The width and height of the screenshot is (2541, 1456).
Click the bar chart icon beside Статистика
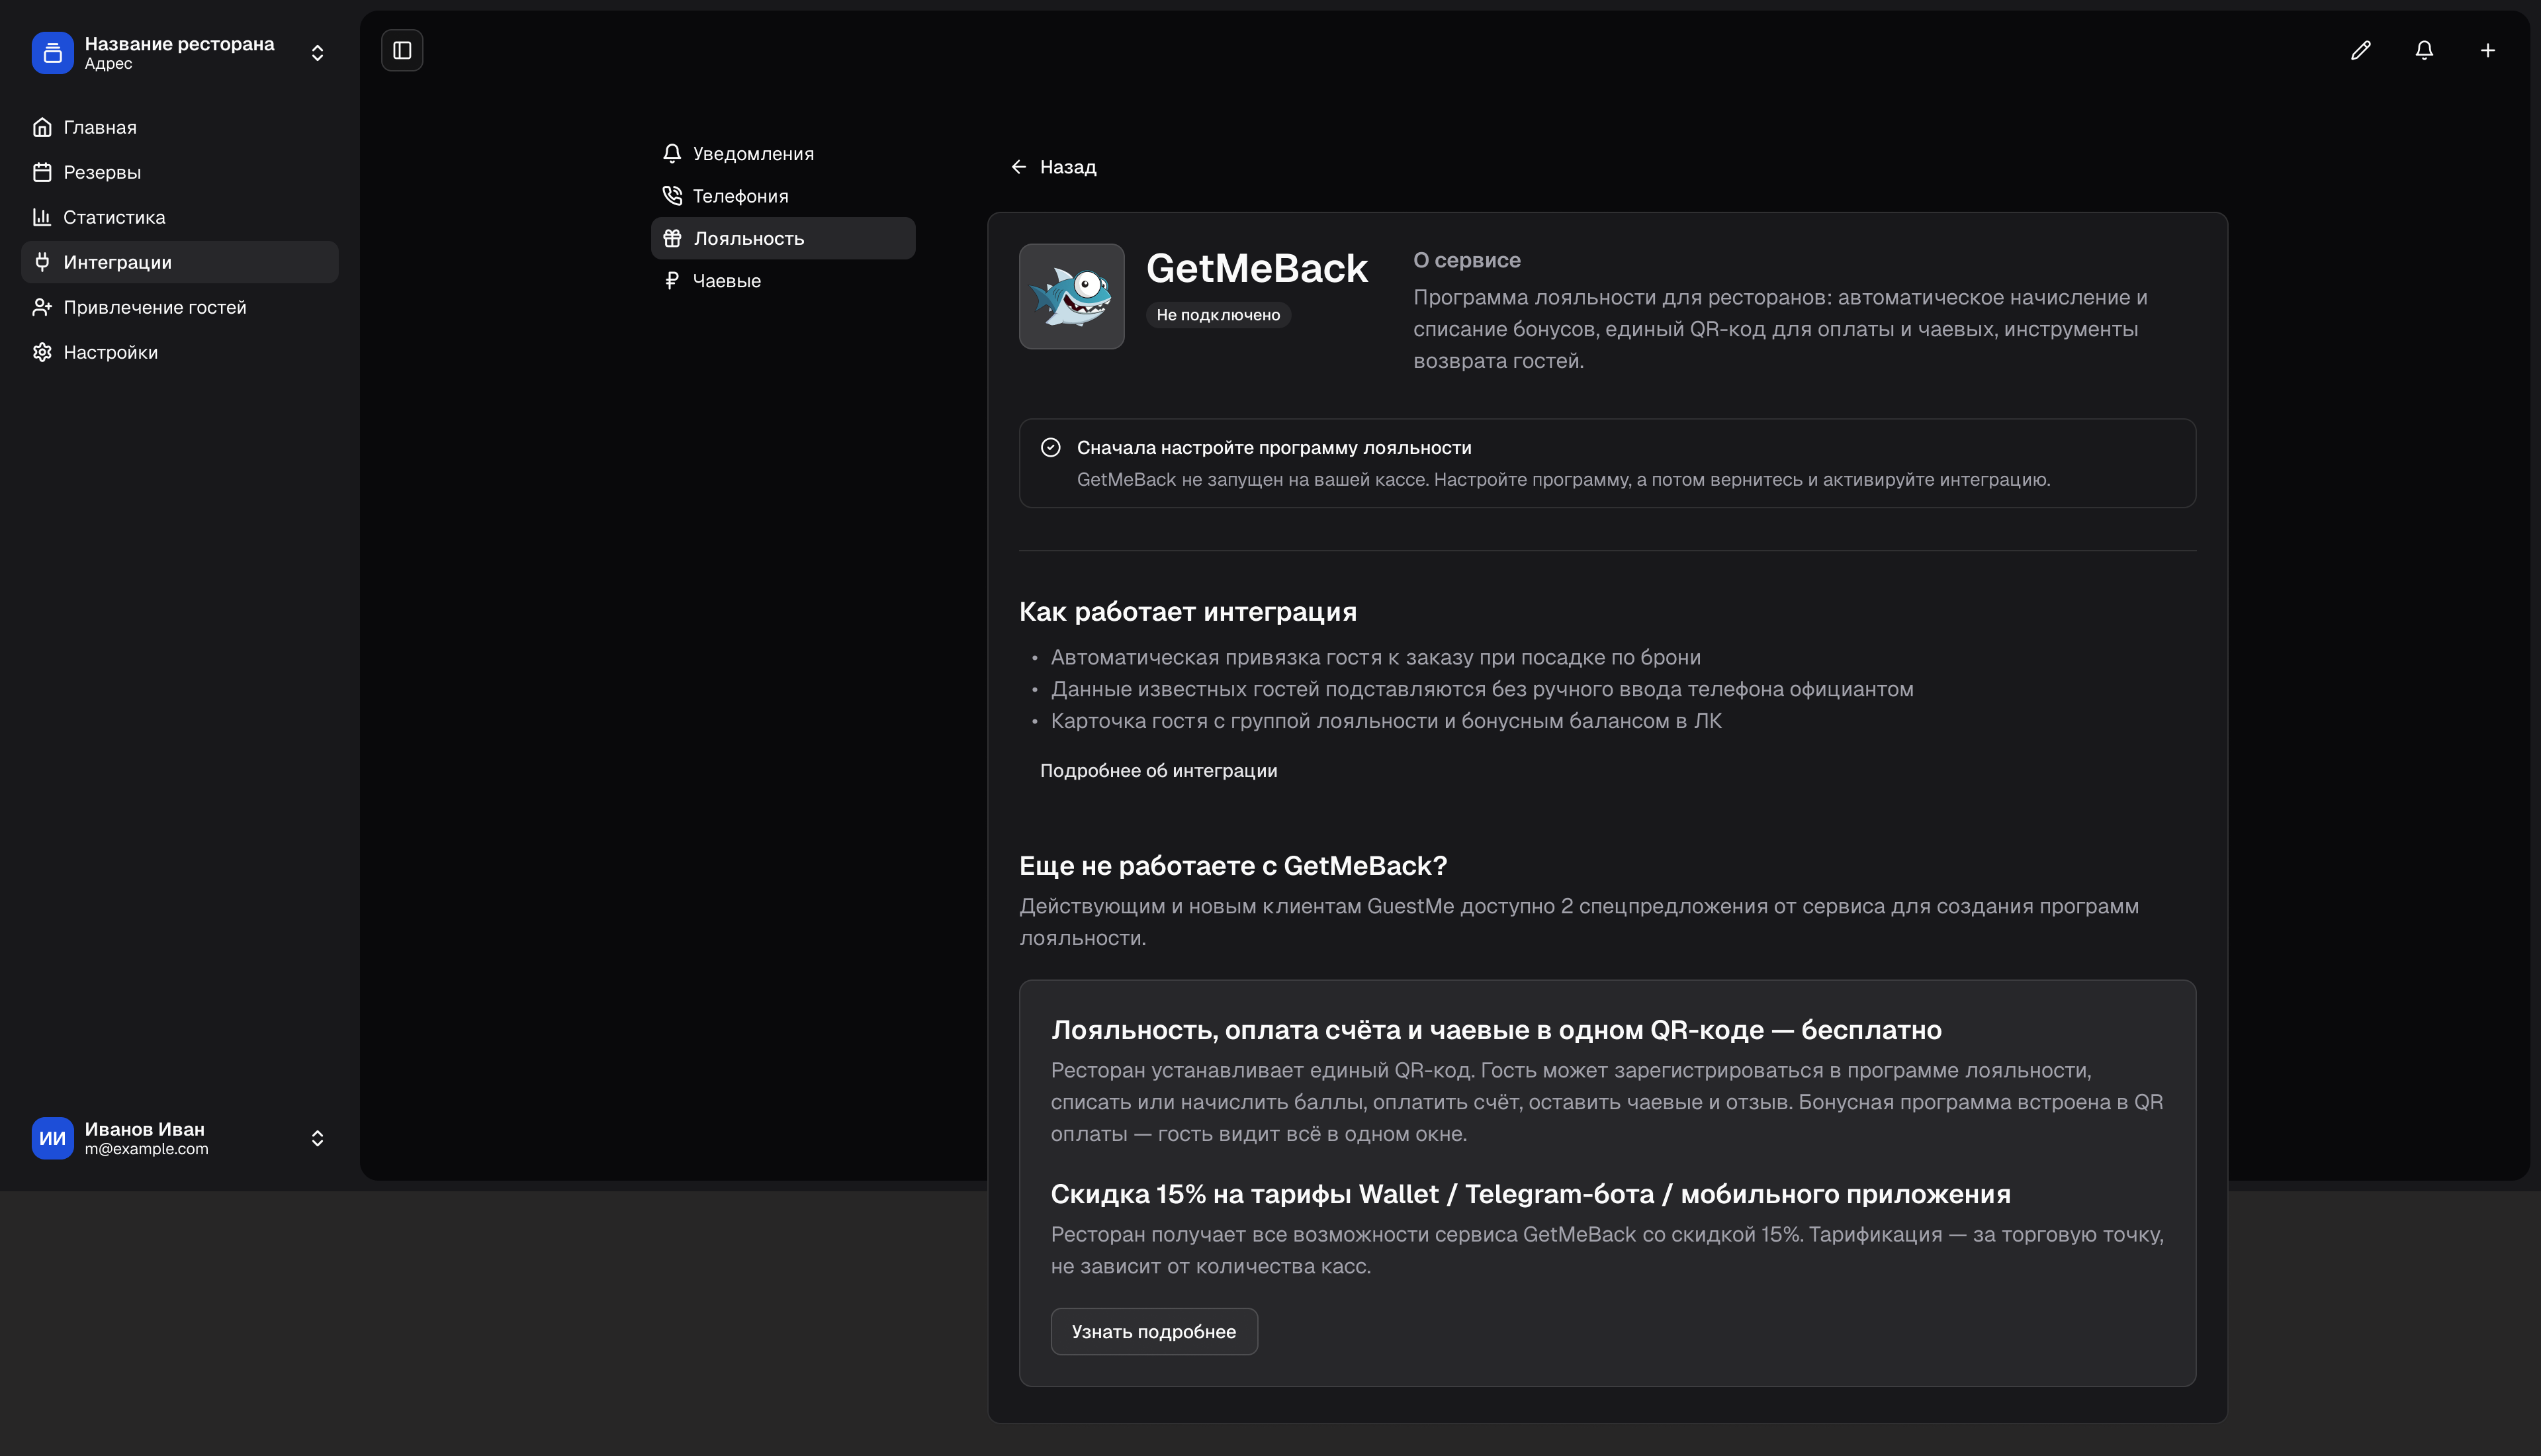point(42,217)
